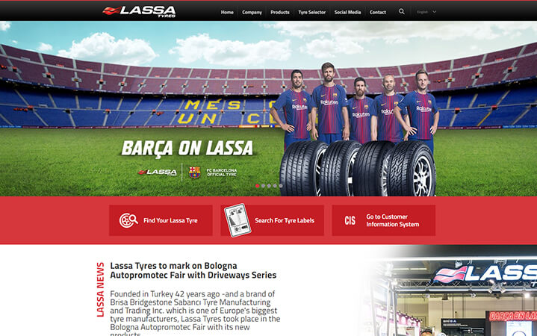Click the small Lassa logo beside the Barcelona crest

(157, 172)
